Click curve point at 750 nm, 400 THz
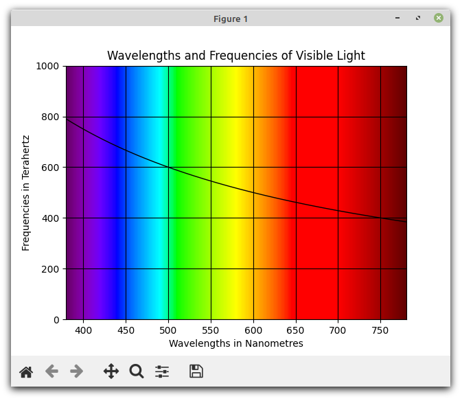 381,218
